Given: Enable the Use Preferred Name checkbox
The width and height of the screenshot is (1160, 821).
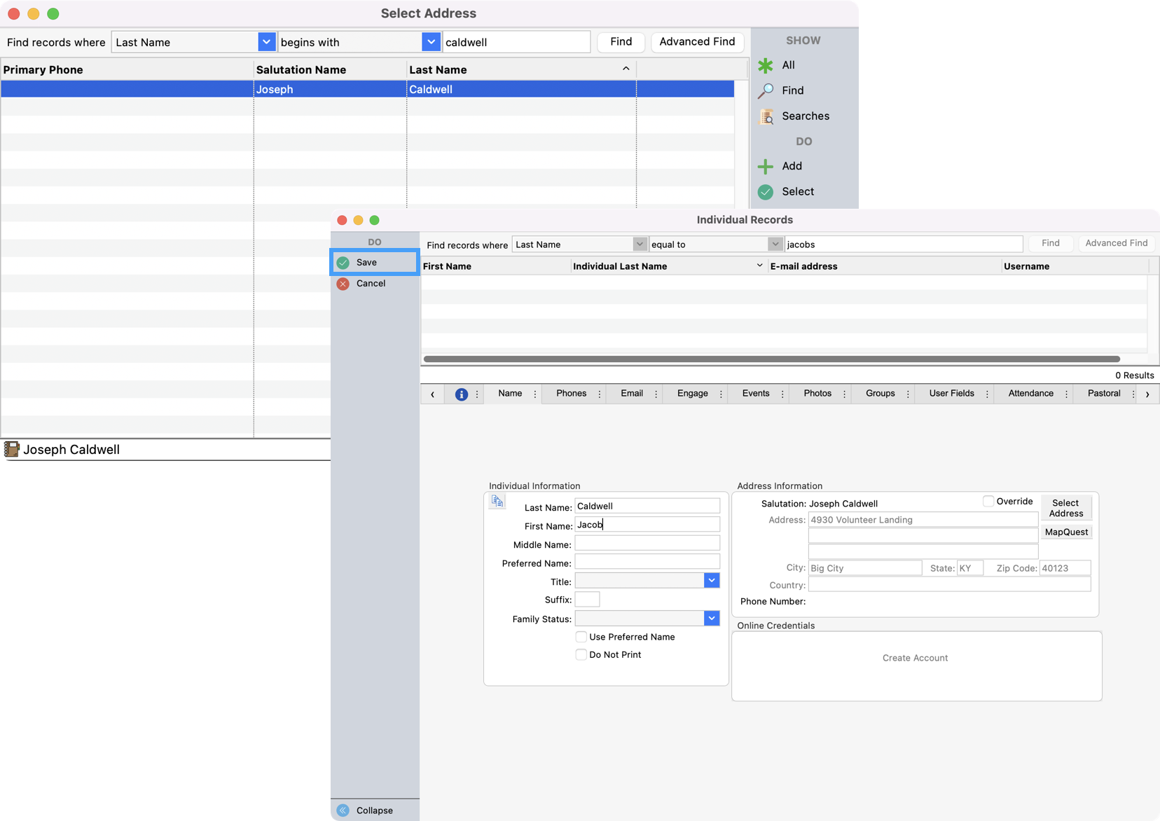Looking at the screenshot, I should pyautogui.click(x=581, y=637).
